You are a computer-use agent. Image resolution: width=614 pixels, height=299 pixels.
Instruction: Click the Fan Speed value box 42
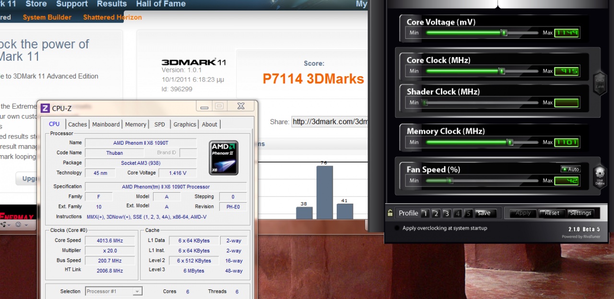[567, 181]
